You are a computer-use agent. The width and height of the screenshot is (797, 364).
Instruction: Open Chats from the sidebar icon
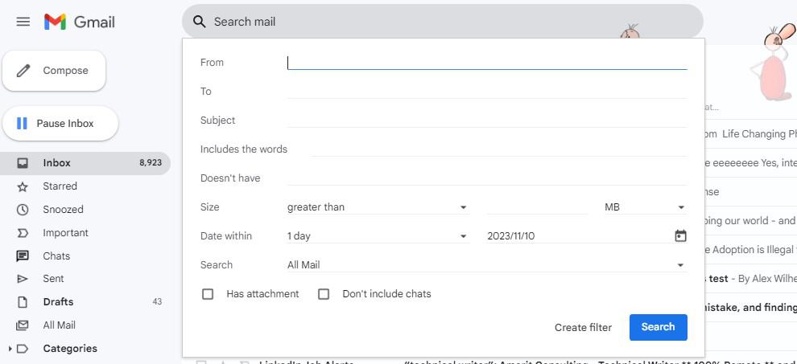click(x=23, y=256)
